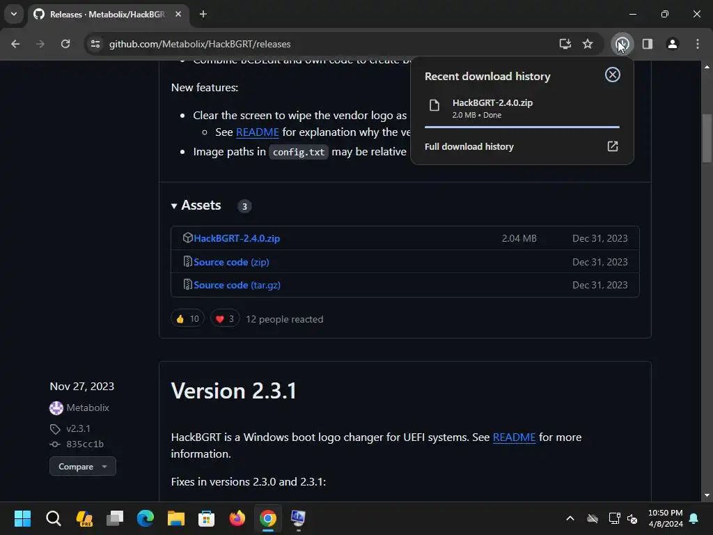The height and width of the screenshot is (535, 713).
Task: Click the install app icon in address bar
Action: [565, 44]
